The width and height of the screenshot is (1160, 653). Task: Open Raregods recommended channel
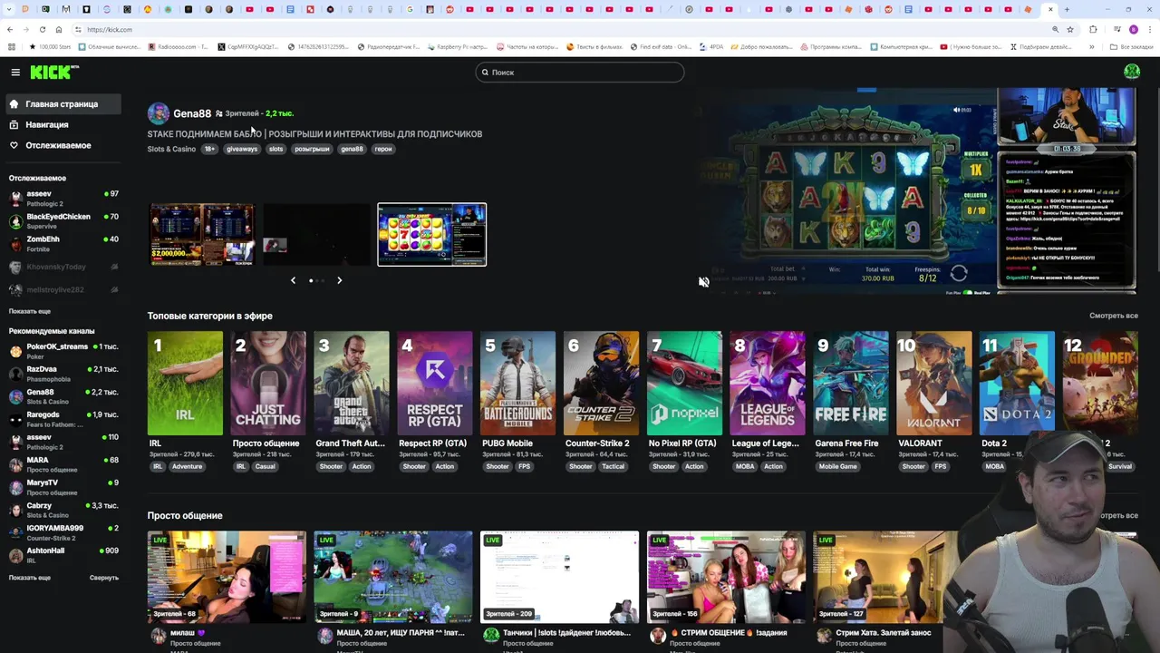(x=63, y=418)
